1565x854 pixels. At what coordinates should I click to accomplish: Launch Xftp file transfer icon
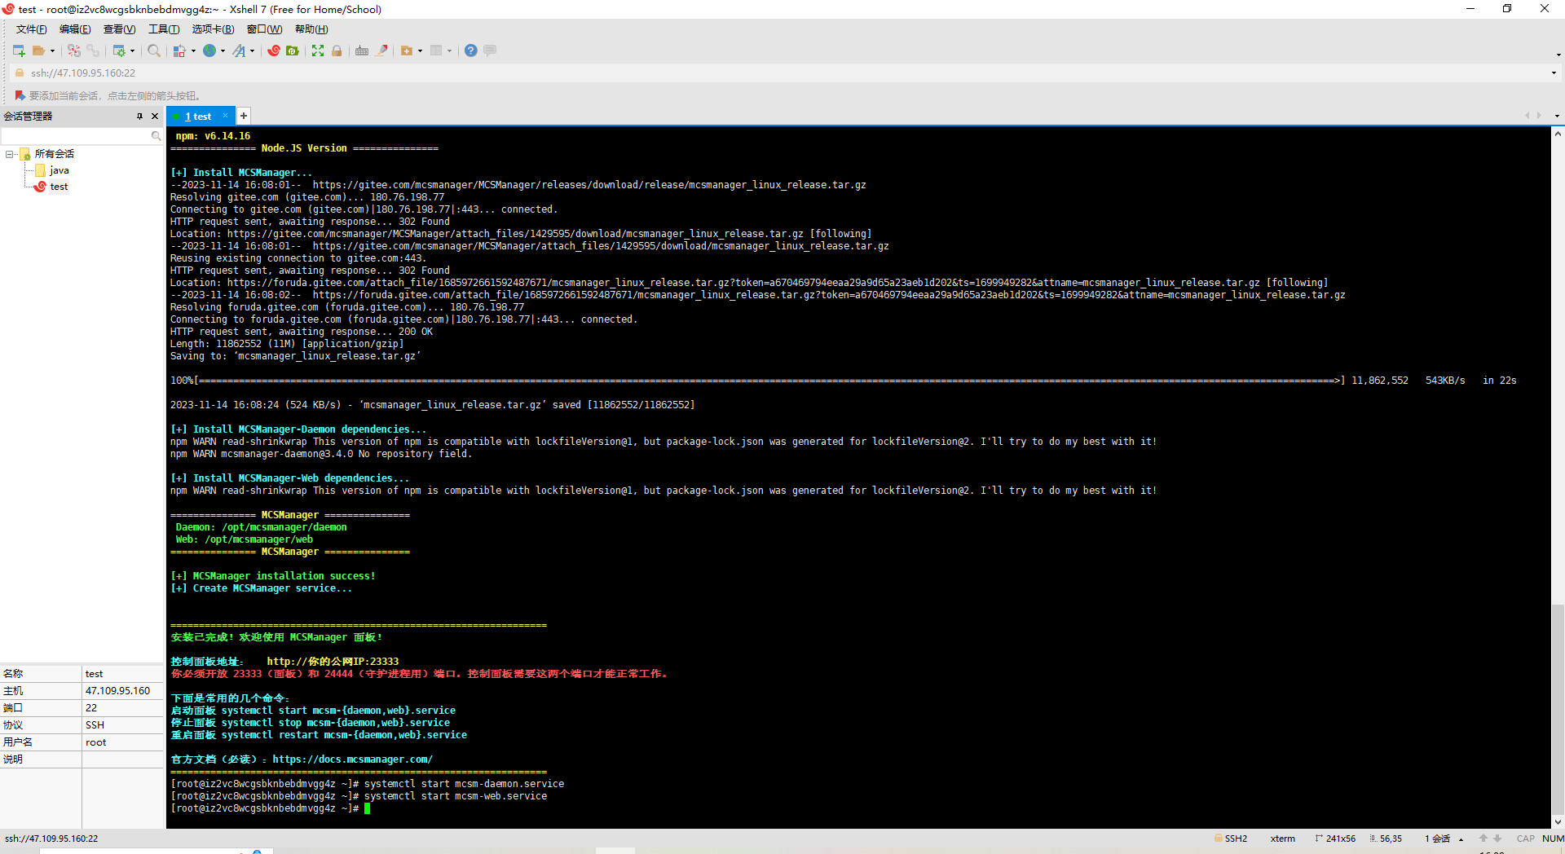(293, 51)
